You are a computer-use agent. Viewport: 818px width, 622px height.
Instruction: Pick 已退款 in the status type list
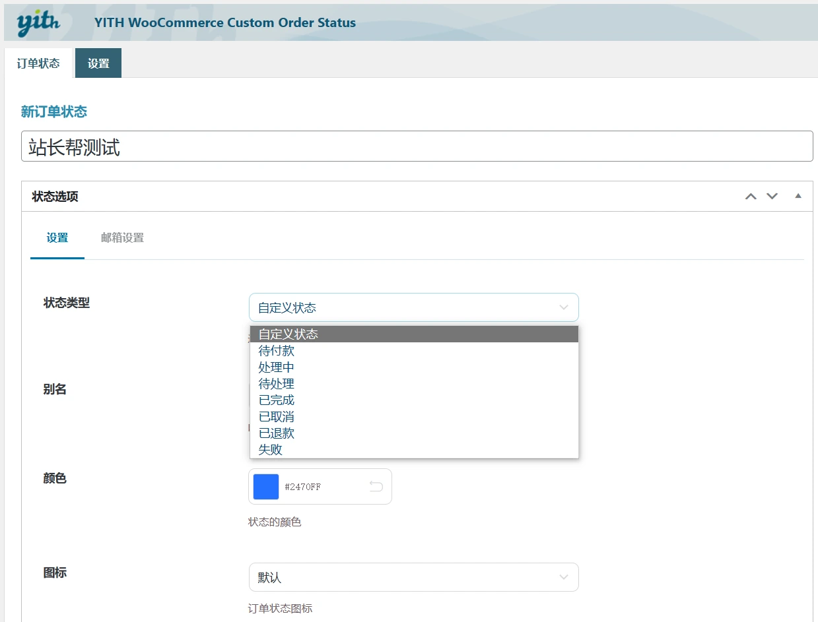277,433
